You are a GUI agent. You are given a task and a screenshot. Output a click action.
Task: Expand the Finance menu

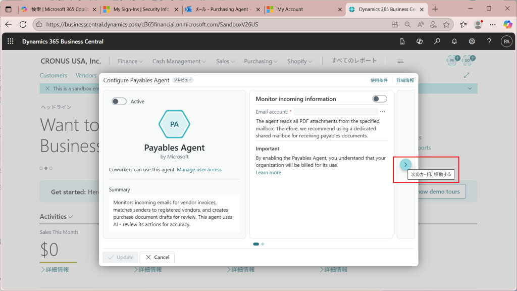tap(130, 61)
